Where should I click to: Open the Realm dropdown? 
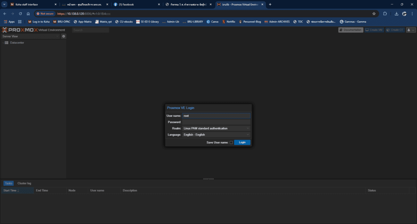tap(216, 128)
